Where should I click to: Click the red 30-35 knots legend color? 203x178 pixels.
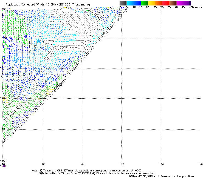pos(166,3)
